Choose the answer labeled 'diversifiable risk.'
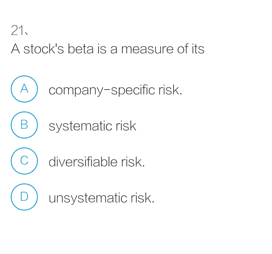Viewport: 272px width, 254px height. pos(97,162)
